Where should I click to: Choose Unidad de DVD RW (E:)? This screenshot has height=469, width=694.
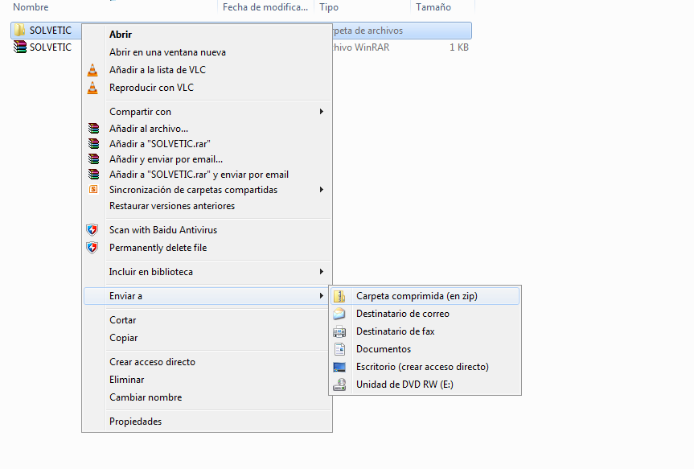[425, 385]
